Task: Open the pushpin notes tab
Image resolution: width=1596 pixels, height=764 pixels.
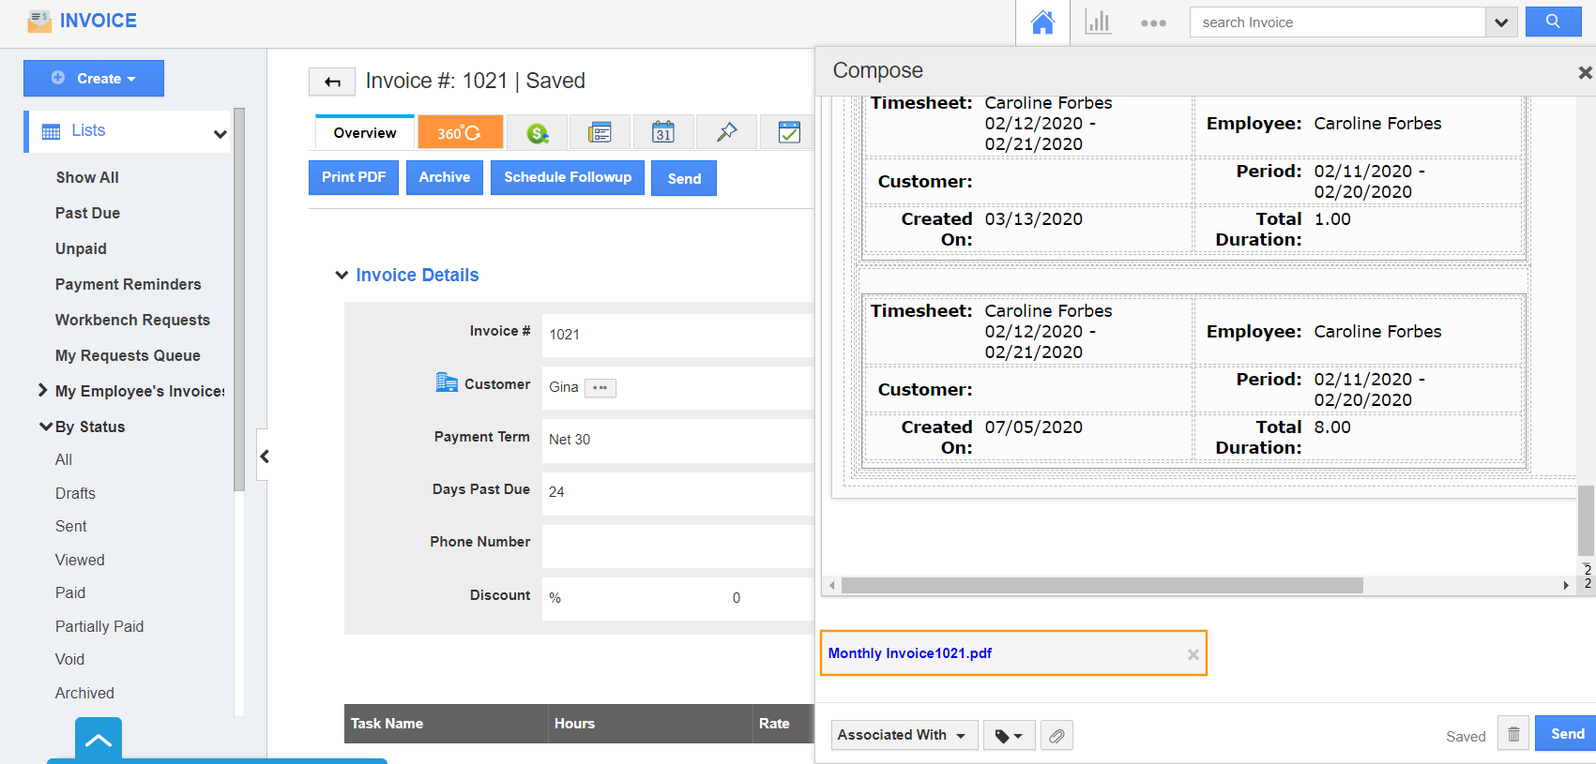Action: [726, 133]
